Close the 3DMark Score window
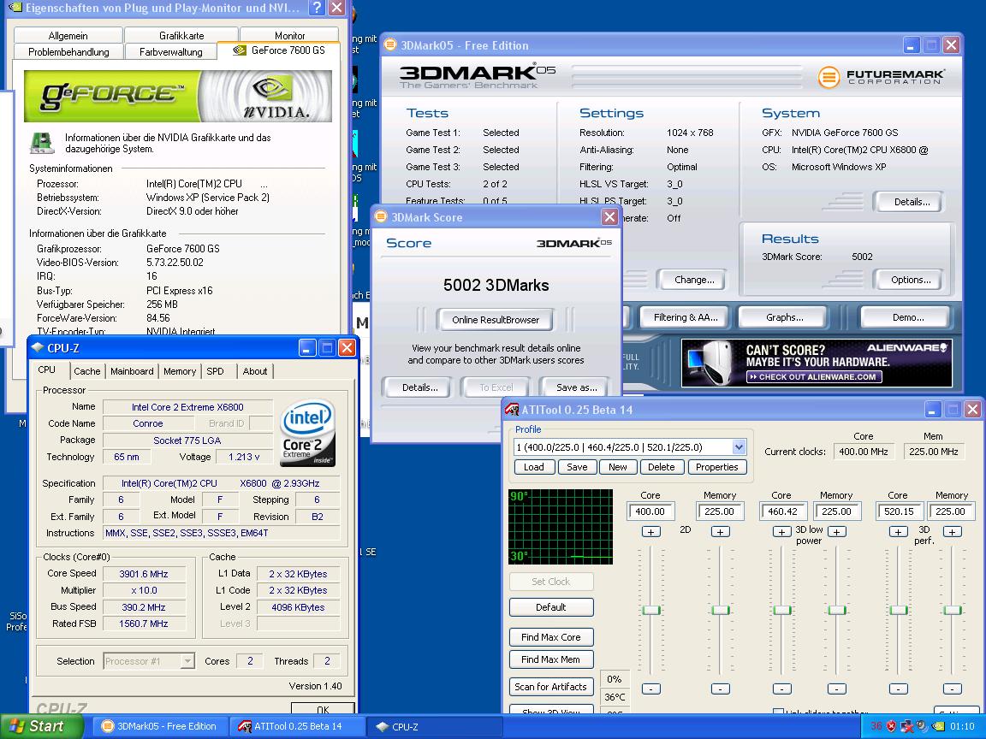 (x=609, y=216)
